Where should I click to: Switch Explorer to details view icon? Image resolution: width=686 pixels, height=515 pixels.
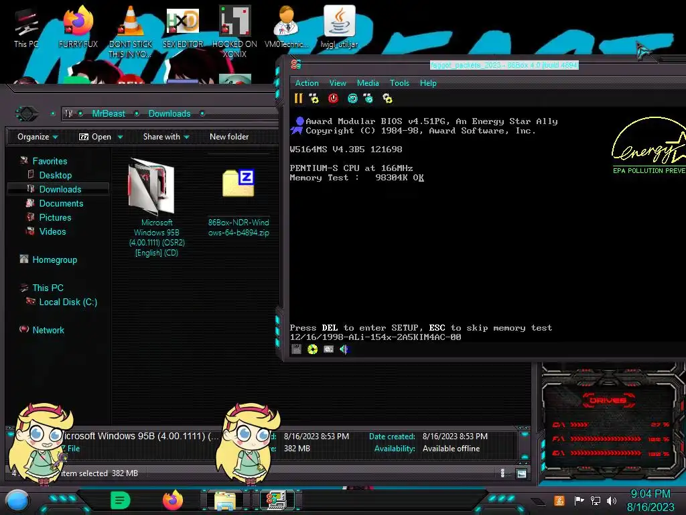click(502, 473)
